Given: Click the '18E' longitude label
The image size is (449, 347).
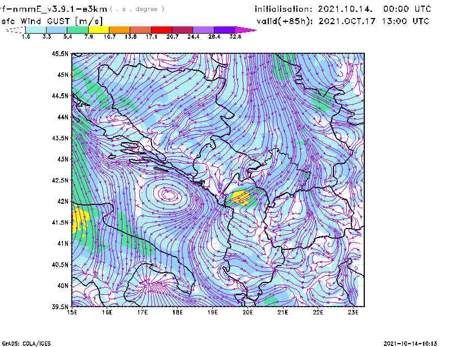Looking at the screenshot, I should 177,312.
